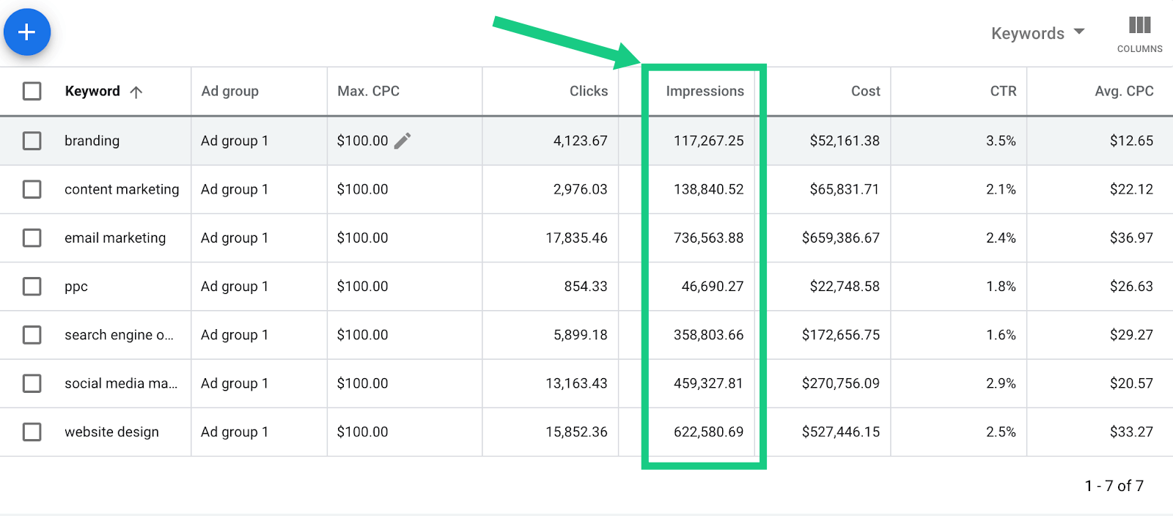Sort by CTR column header
Viewport: 1173px width, 516px height.
click(x=1003, y=91)
